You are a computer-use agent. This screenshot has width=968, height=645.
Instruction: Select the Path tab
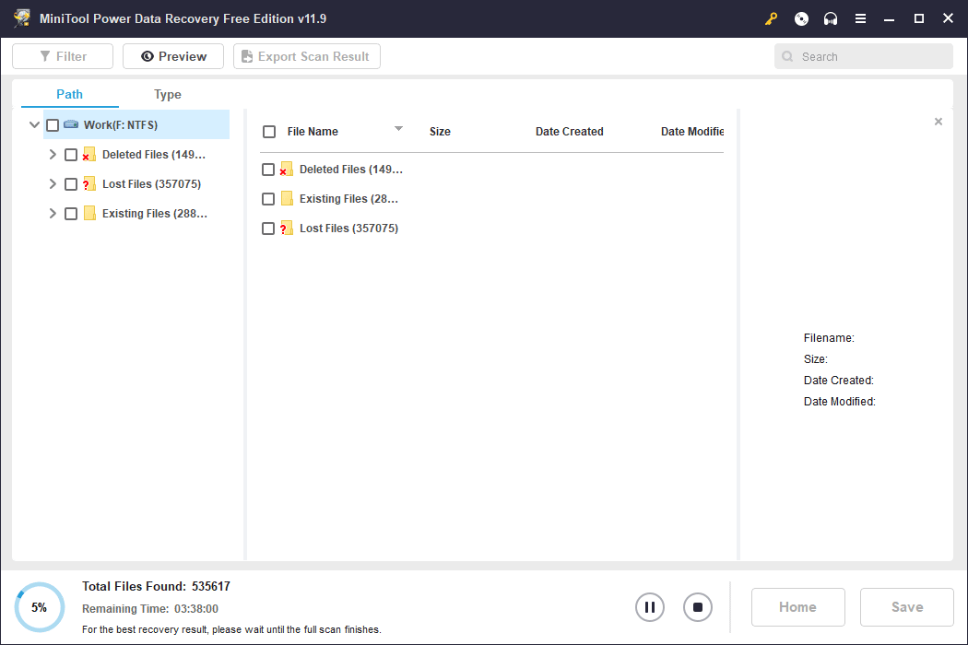tap(68, 94)
